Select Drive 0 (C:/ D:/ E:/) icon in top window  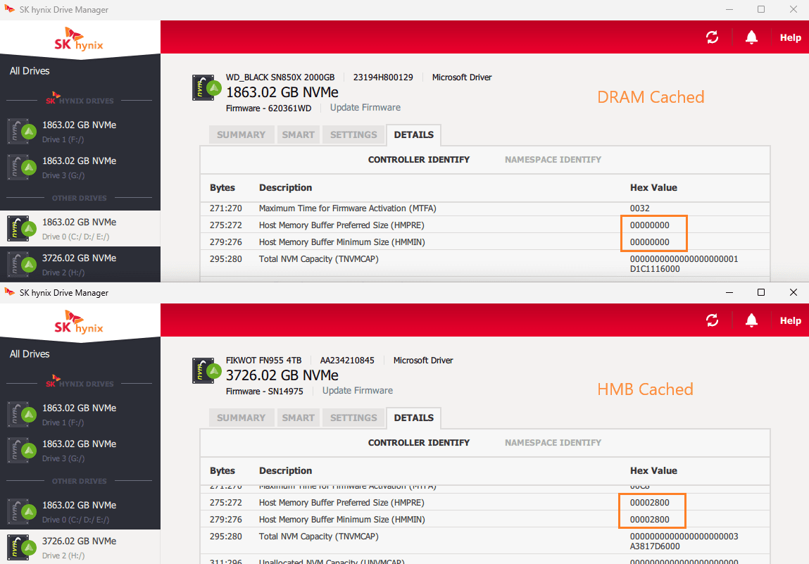[20, 229]
